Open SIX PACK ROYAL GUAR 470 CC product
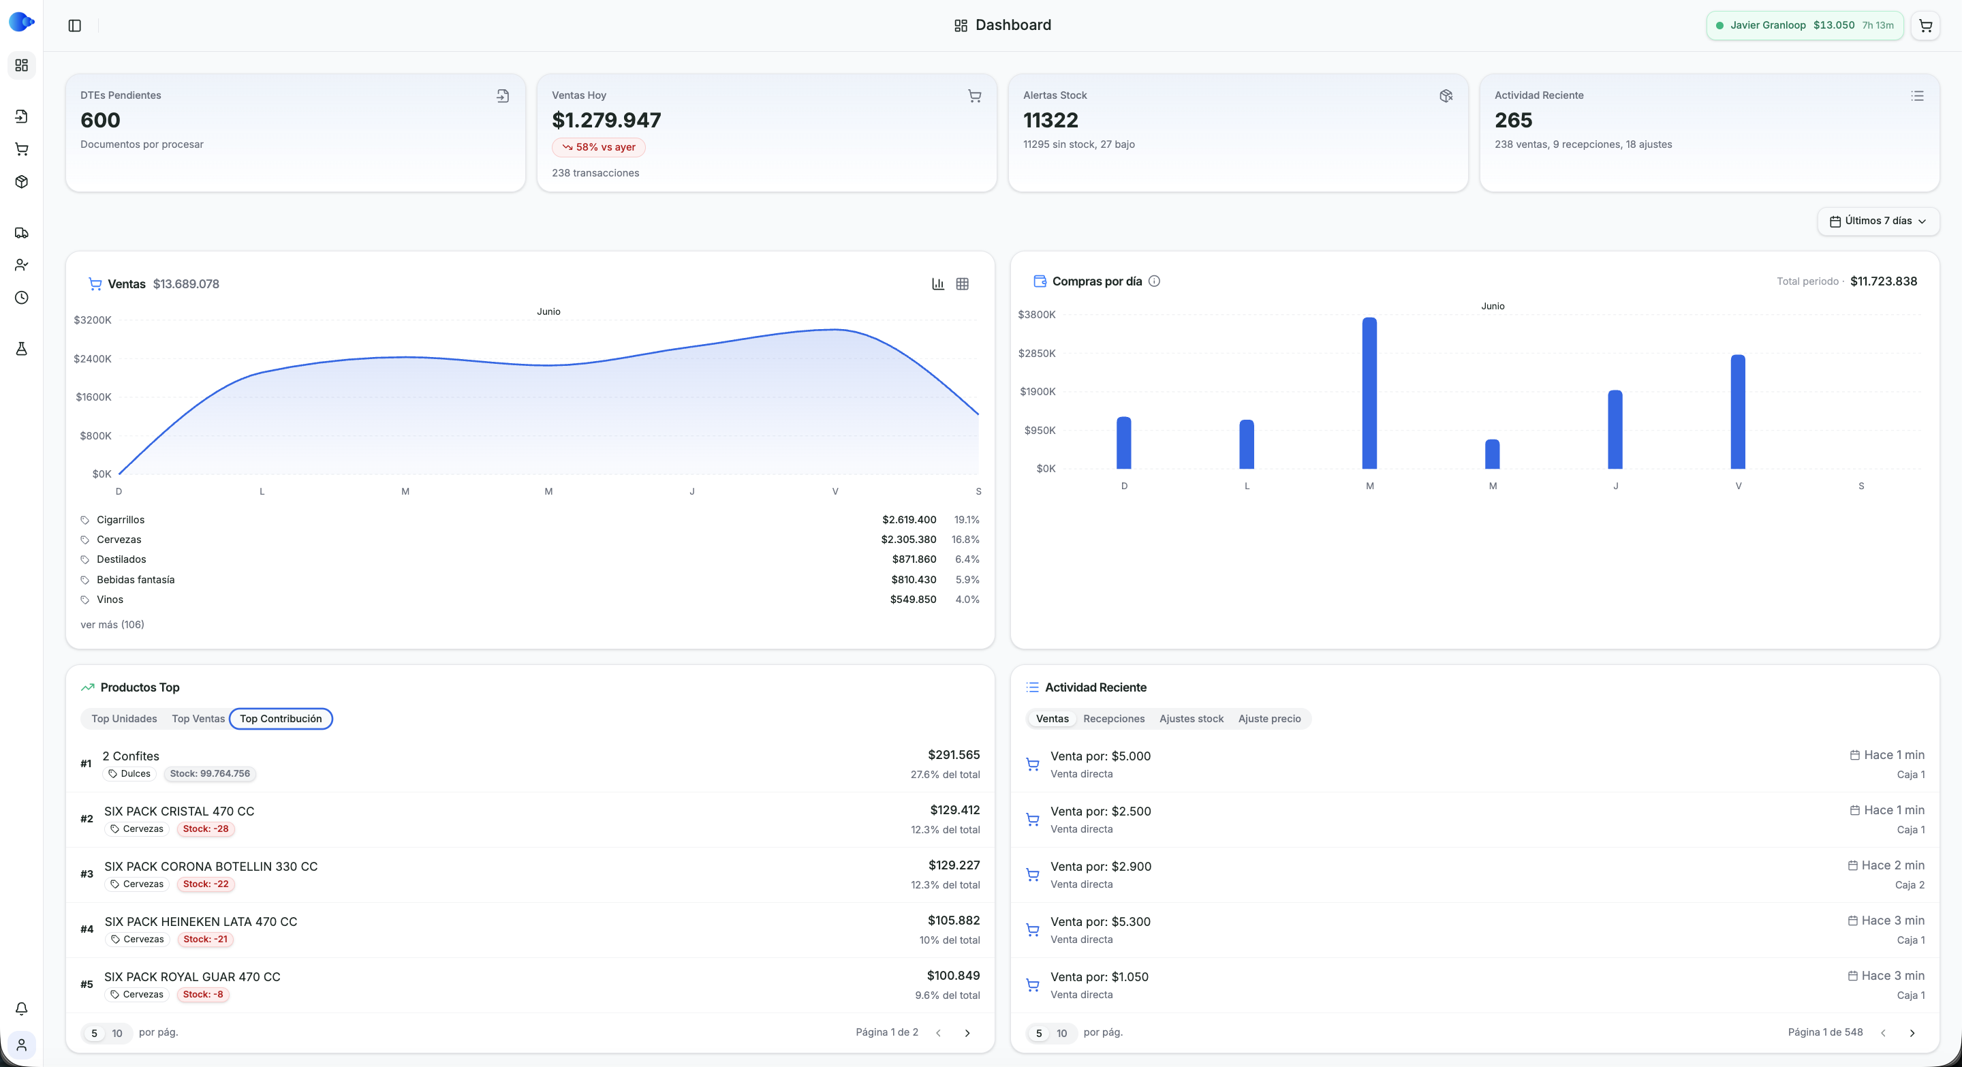Image resolution: width=1962 pixels, height=1067 pixels. click(x=530, y=985)
